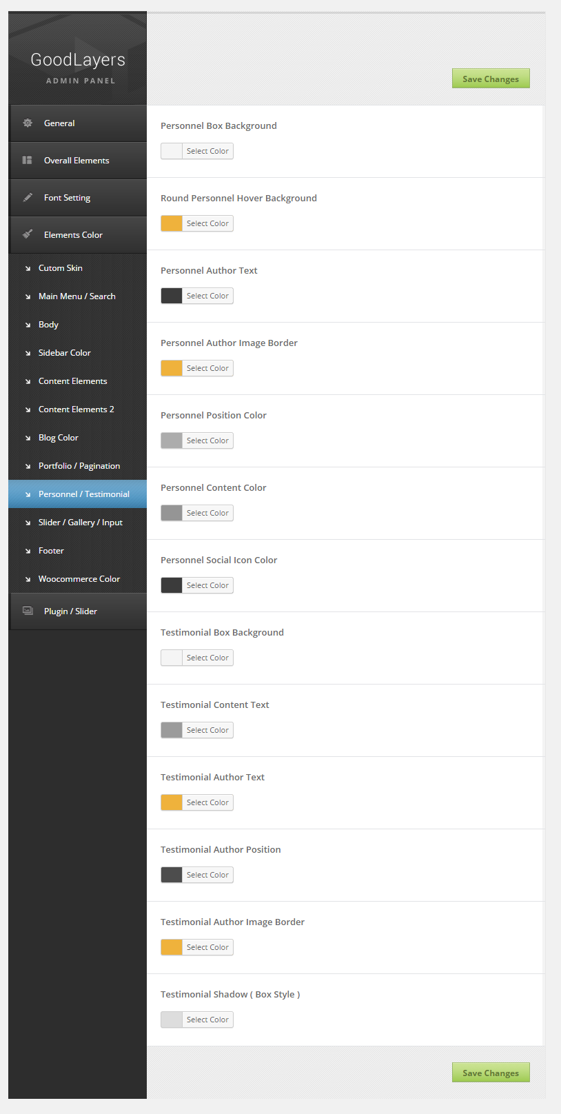This screenshot has width=561, height=1114.
Task: Click the Round Personnel Hover Background swatch
Action: click(x=172, y=223)
